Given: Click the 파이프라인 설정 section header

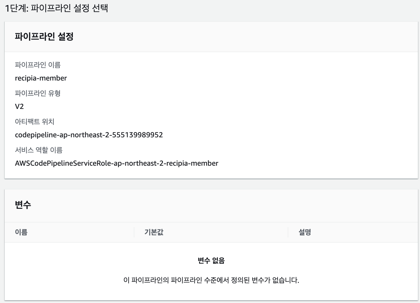Looking at the screenshot, I should 44,37.
